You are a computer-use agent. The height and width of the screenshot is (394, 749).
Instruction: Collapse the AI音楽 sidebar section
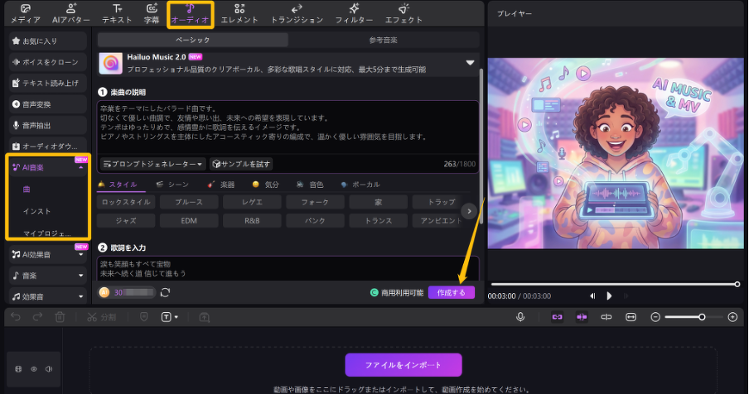81,167
